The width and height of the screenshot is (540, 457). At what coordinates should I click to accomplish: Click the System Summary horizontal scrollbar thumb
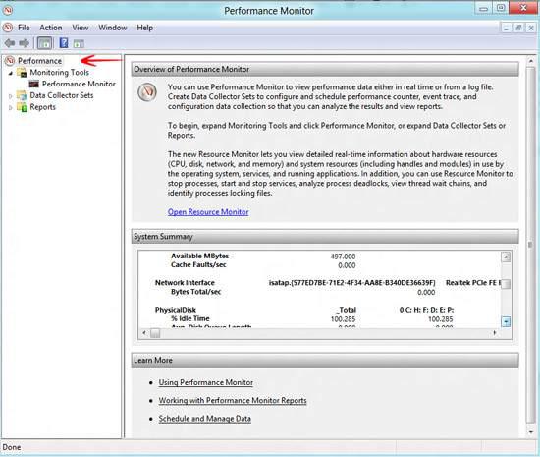pos(155,333)
